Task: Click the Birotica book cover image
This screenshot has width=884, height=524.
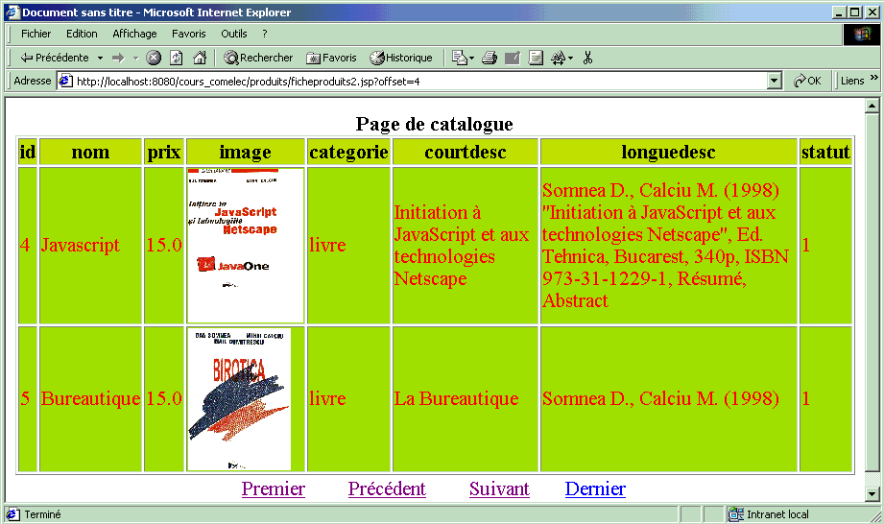Action: point(240,399)
